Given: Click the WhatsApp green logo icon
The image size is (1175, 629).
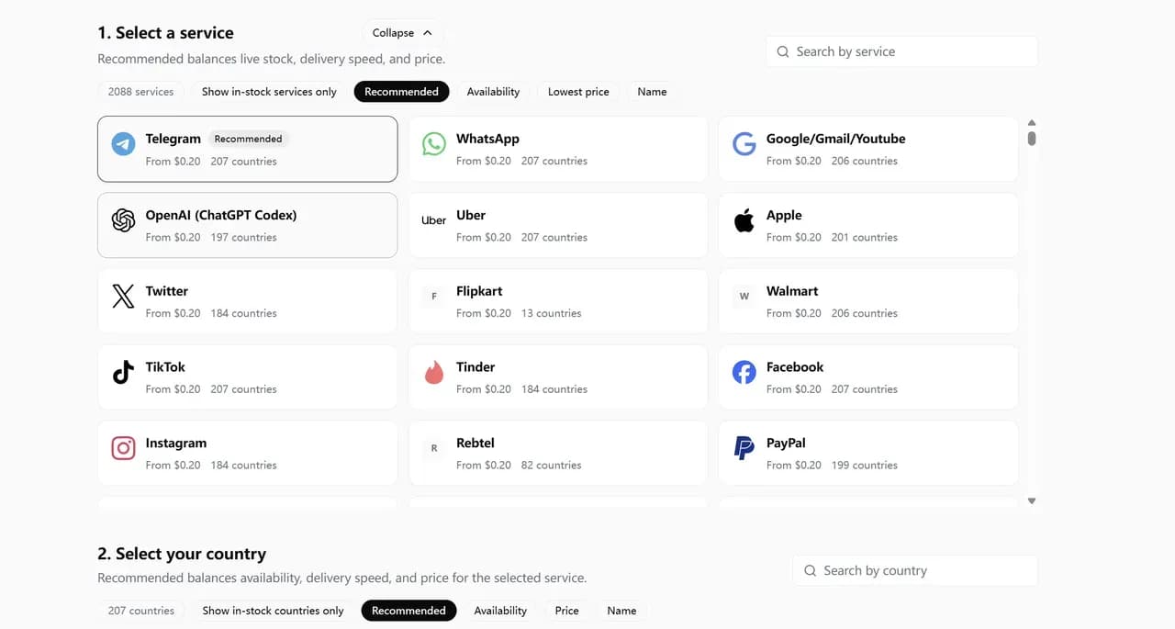Looking at the screenshot, I should coord(434,143).
